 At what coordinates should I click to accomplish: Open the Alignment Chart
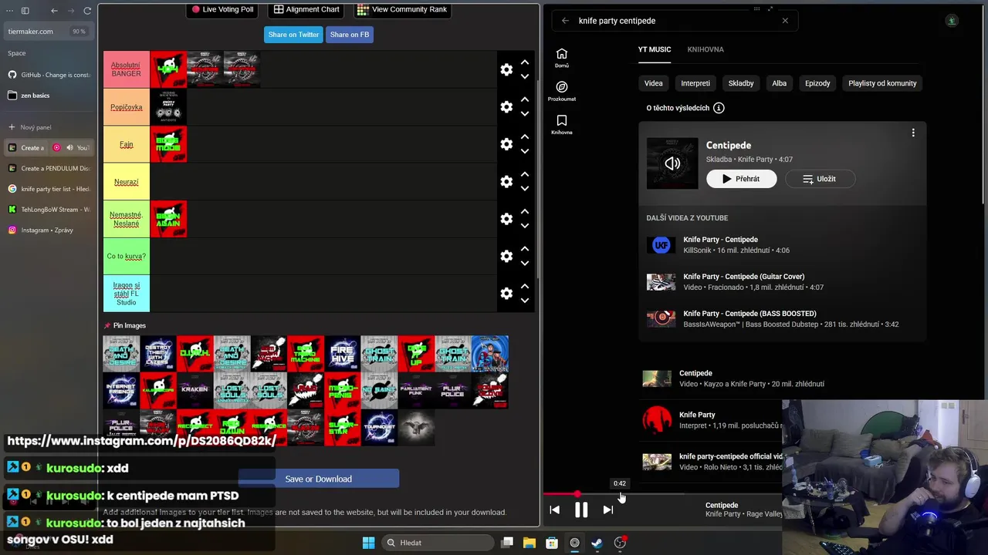[306, 9]
